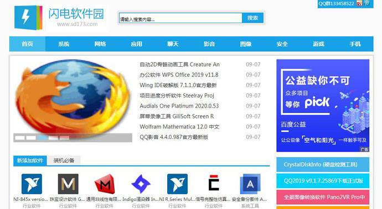Go to 首页 in navigation bar
This screenshot has height=209, width=382.
27,44
